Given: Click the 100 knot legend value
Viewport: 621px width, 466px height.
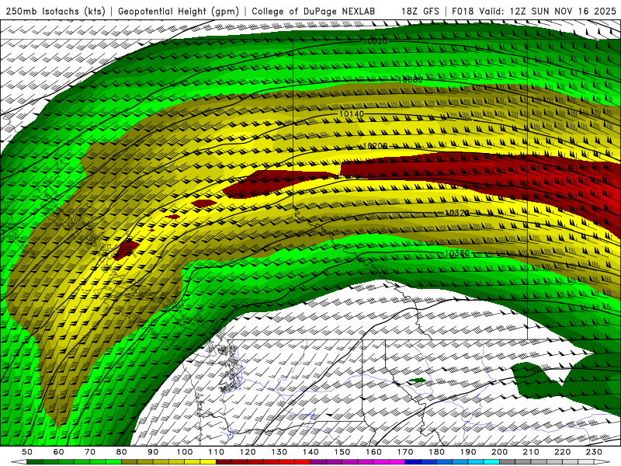Looking at the screenshot, I should [185, 452].
